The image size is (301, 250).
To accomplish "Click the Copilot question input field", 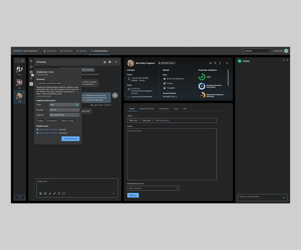I will [x=260, y=197].
